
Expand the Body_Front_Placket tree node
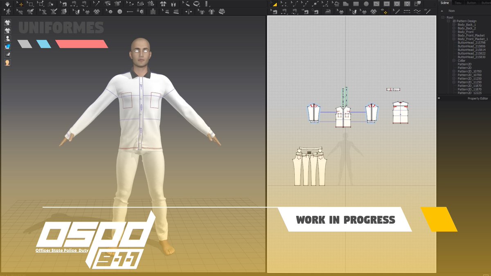coord(454,36)
